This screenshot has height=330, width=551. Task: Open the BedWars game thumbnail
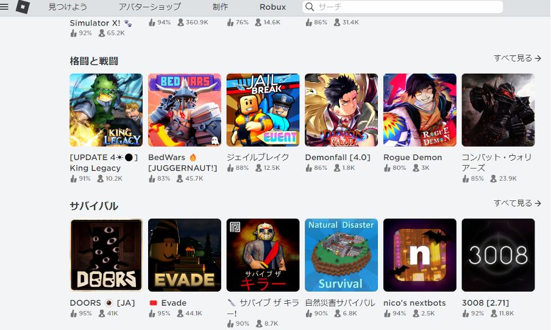(x=185, y=110)
